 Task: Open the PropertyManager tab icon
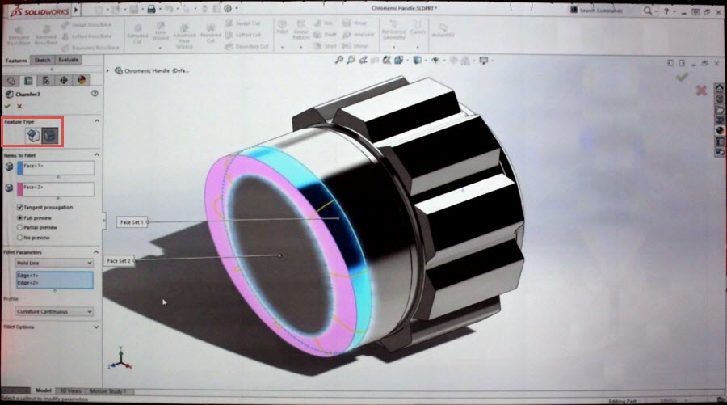pos(29,80)
